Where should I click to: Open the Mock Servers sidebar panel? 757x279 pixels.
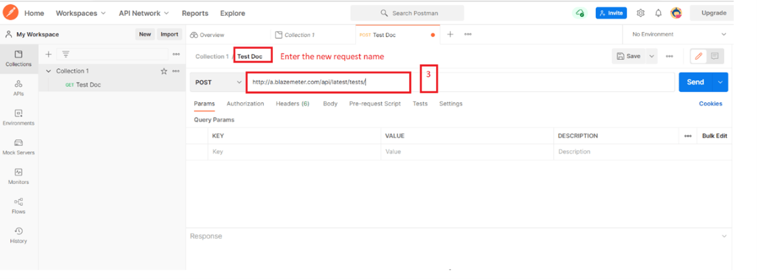(18, 147)
